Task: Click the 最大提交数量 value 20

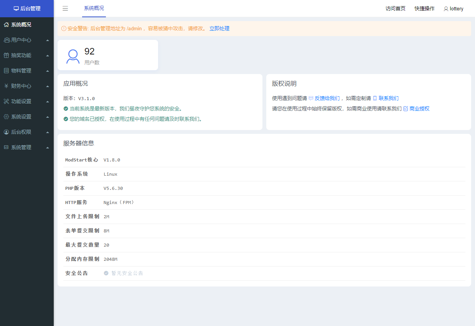Action: [106, 245]
